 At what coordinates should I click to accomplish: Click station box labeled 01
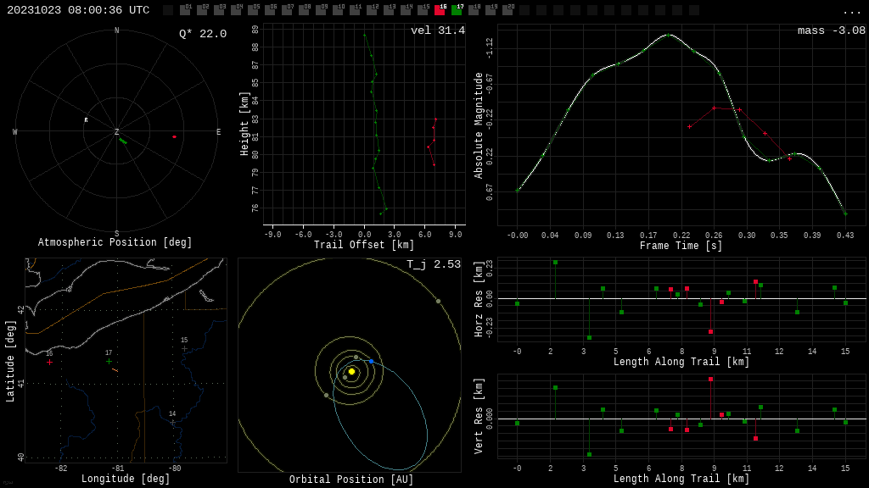185,9
